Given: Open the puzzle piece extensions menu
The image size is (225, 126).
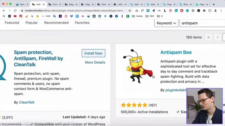Looking at the screenshot, I should point(204,10).
